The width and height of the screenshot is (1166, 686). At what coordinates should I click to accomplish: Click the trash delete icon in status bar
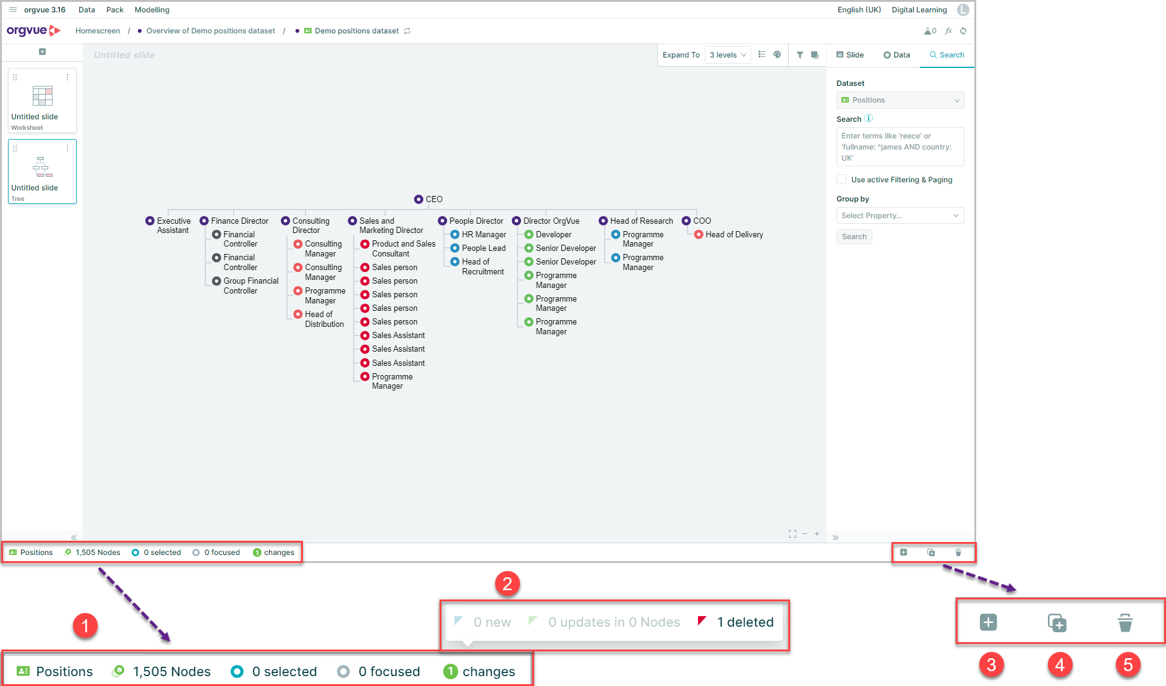958,553
